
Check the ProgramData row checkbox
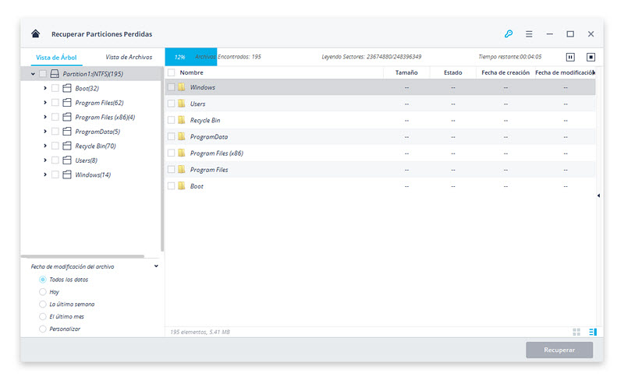click(171, 137)
